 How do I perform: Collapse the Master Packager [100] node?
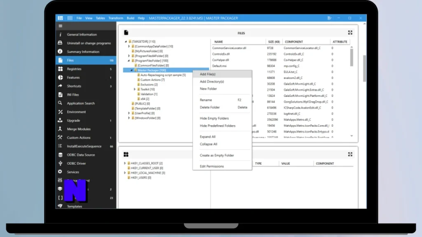pos(131,70)
